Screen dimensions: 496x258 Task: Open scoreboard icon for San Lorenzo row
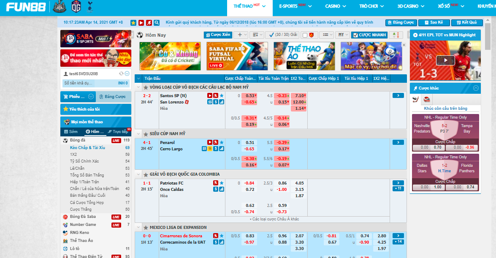[210, 102]
